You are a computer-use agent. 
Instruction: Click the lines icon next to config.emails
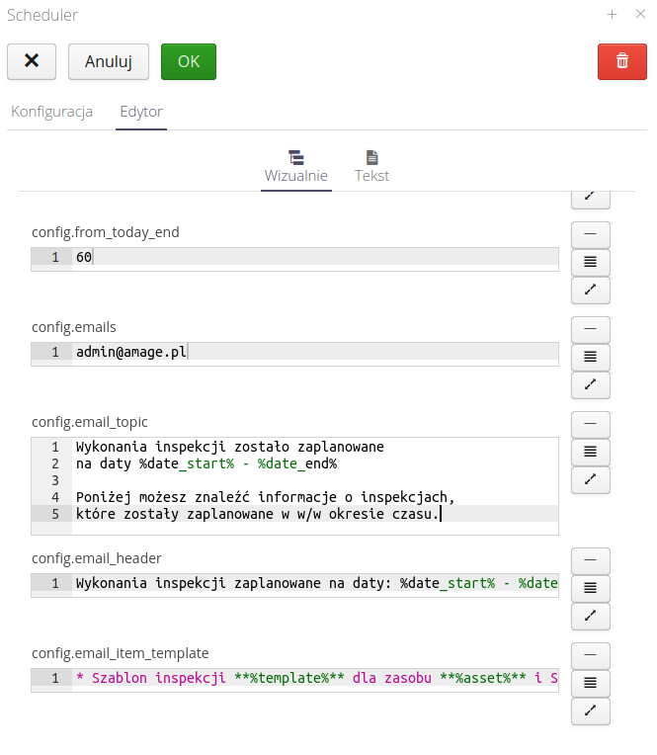[590, 358]
